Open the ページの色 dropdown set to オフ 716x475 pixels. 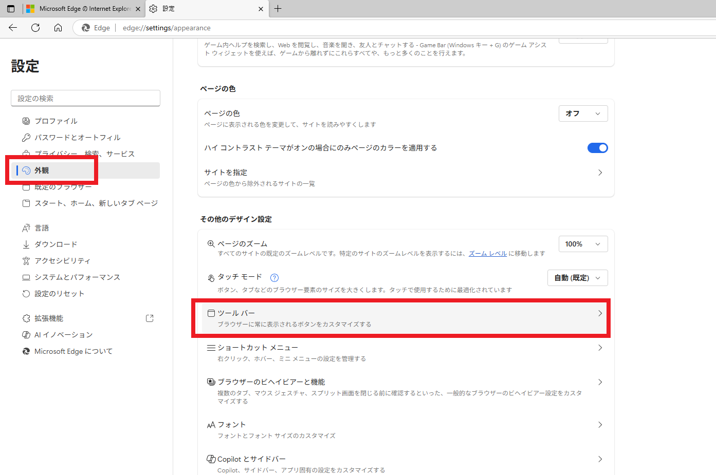pyautogui.click(x=583, y=113)
